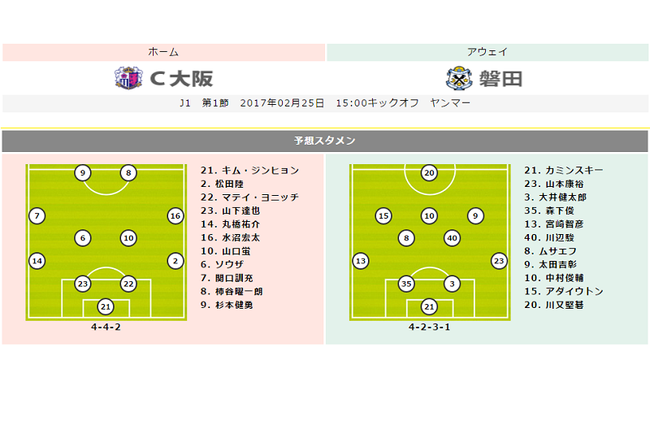Click player 7 marker on C大阪 pitch
This screenshot has height=421, width=650.
click(x=37, y=215)
